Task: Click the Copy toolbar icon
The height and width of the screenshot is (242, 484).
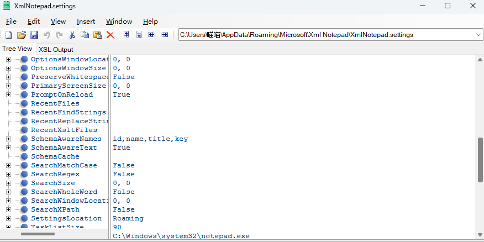Action: click(85, 35)
